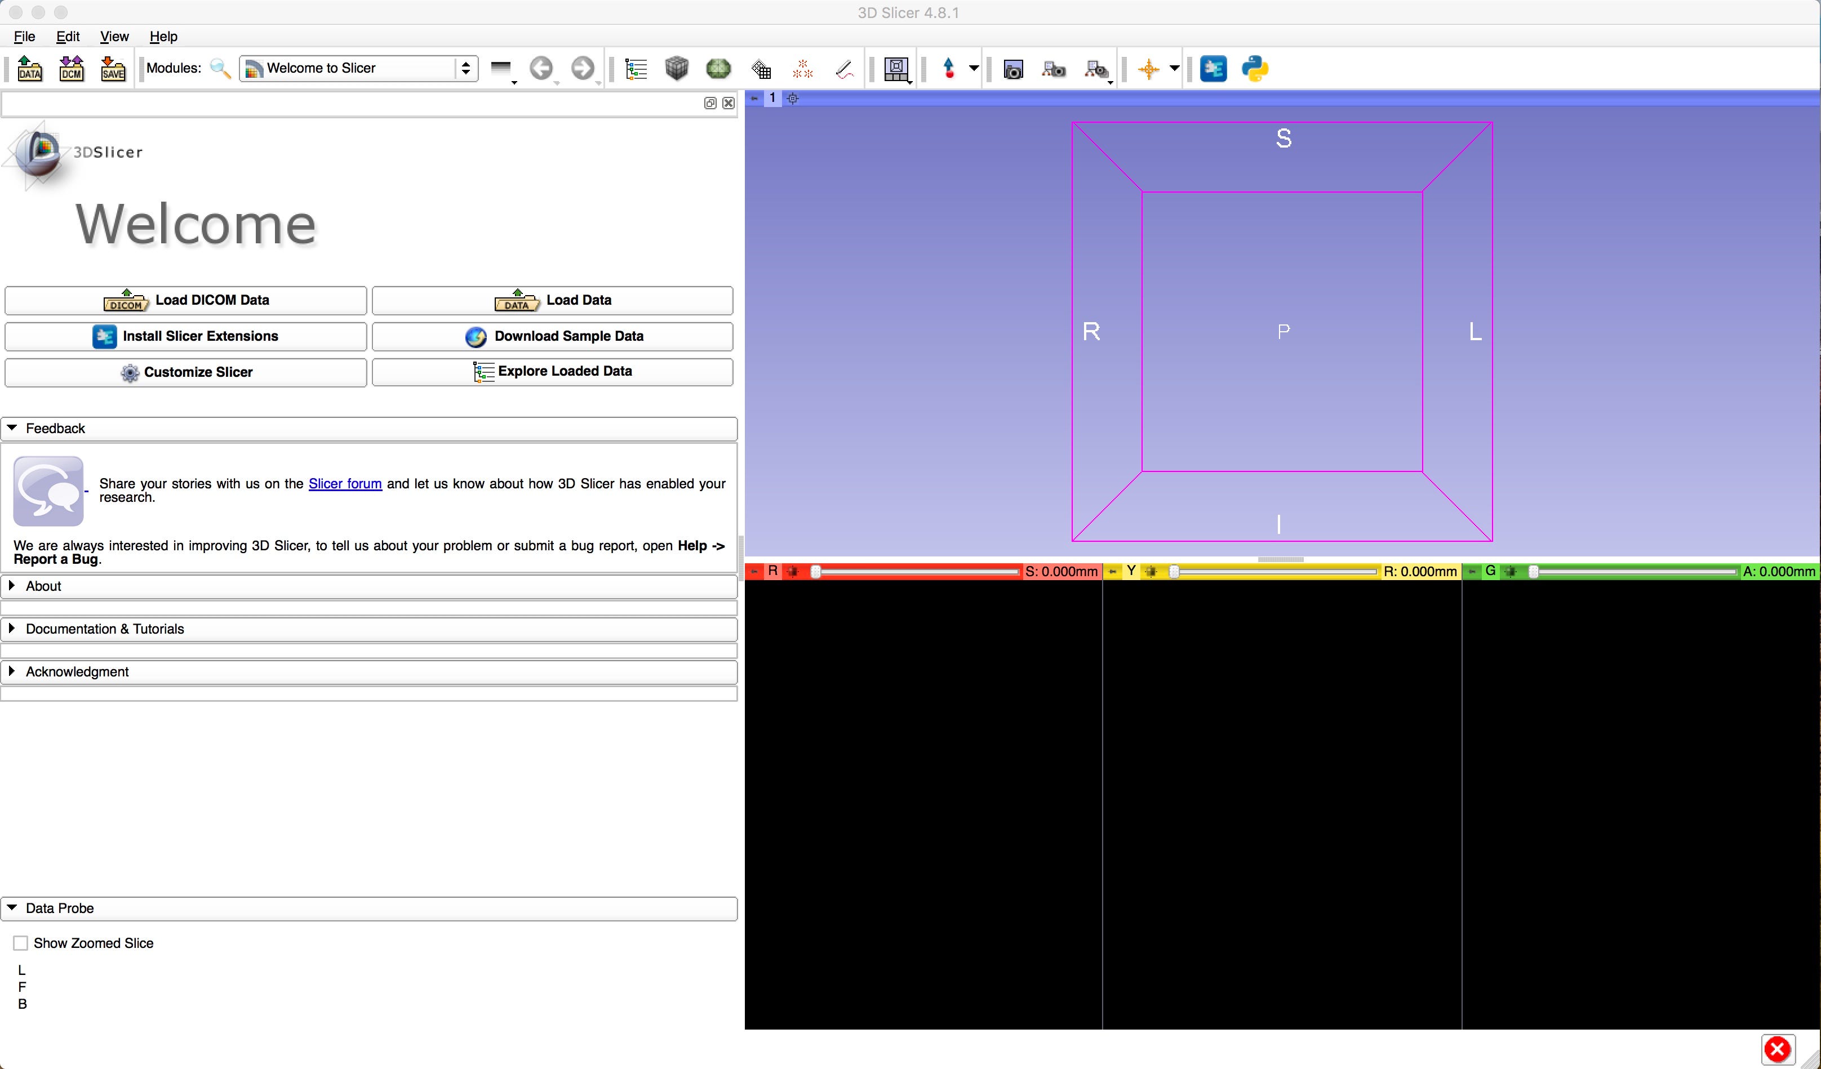Toggle the 3D view pin button
1821x1069 pixels.
point(754,98)
